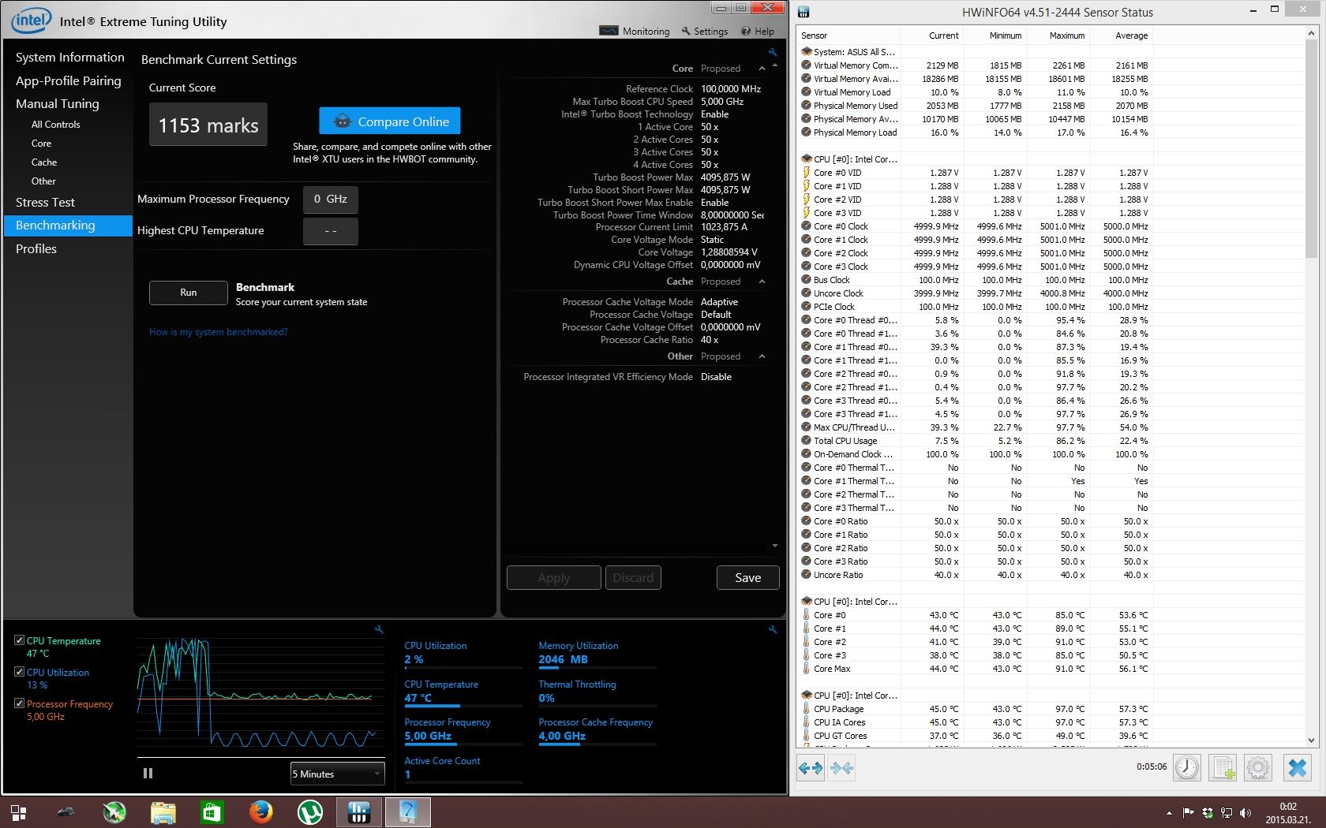Screen dimensions: 1326x828
Task: Open the Monitoring view in Intel XTU
Action: 635,32
